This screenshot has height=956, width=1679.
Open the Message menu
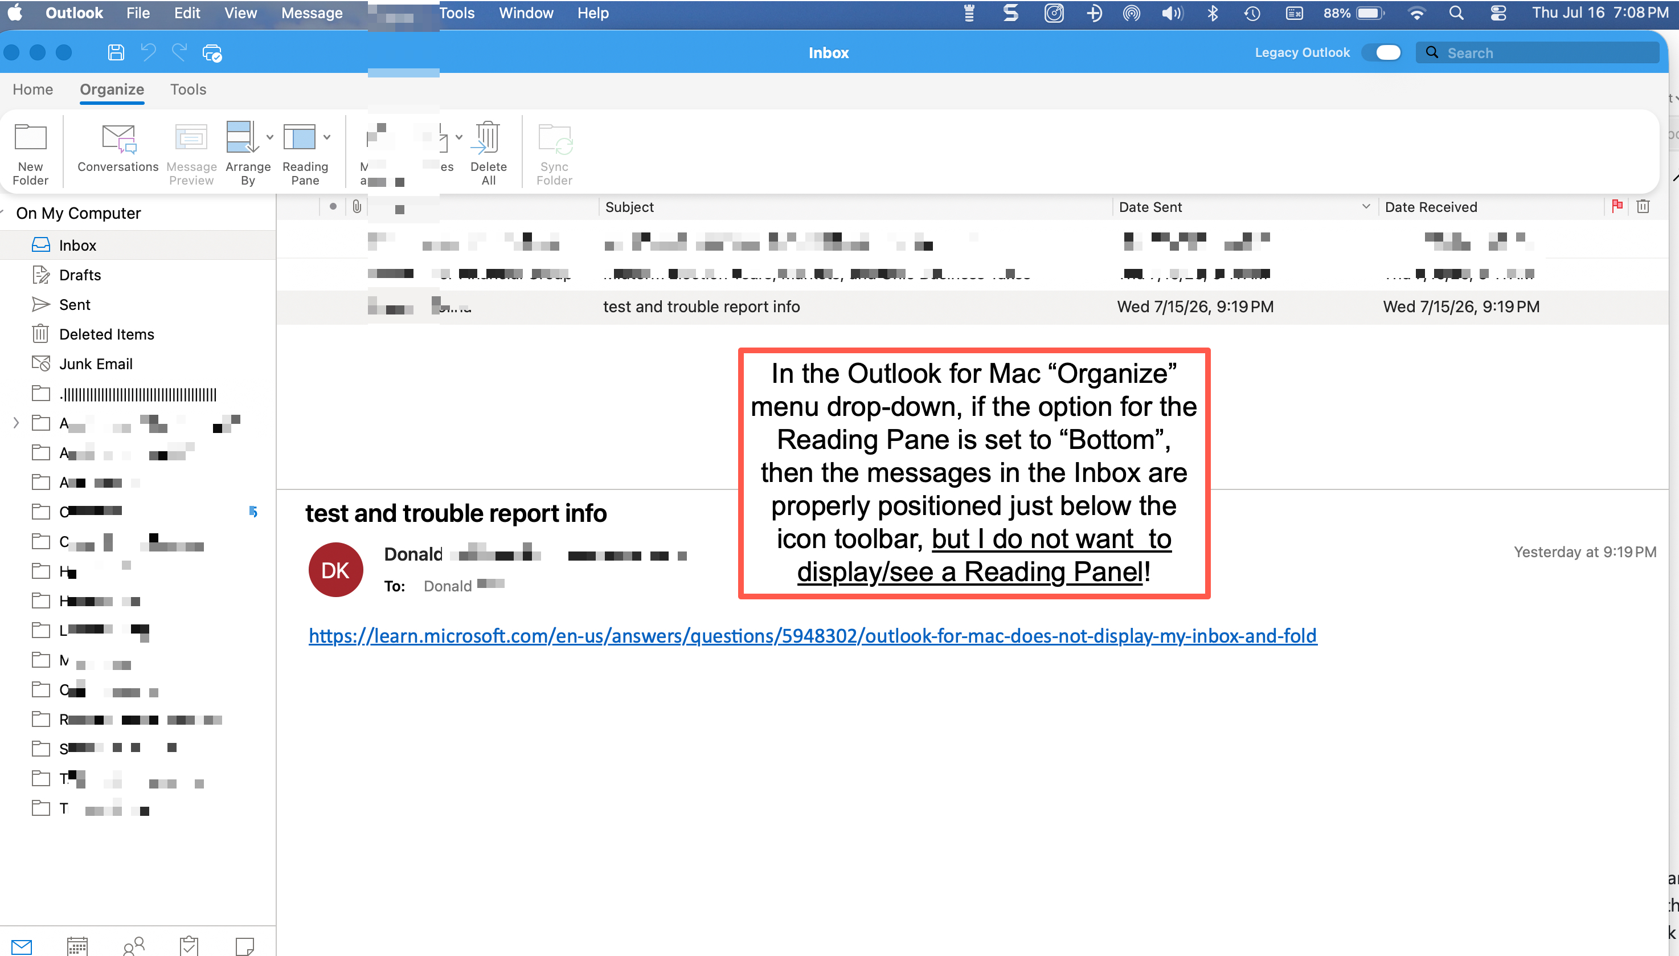(312, 13)
